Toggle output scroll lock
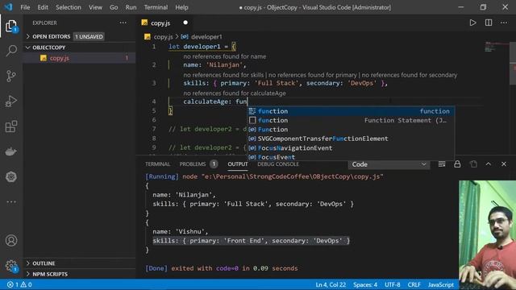Viewport: 516px width, 290px height. point(457,164)
